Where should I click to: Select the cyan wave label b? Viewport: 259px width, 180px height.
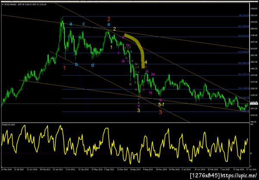pyautogui.click(x=76, y=64)
